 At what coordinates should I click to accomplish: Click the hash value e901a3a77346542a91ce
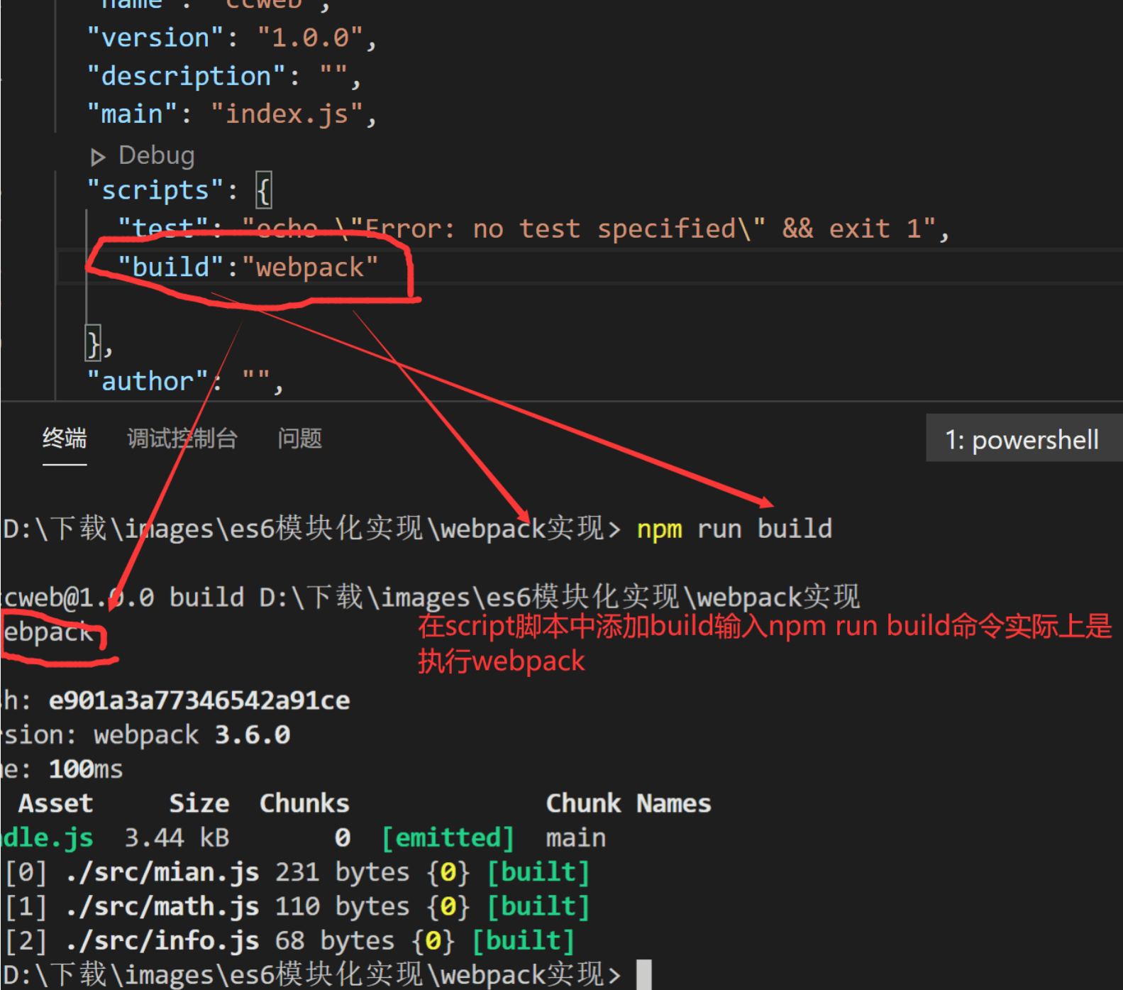(199, 701)
